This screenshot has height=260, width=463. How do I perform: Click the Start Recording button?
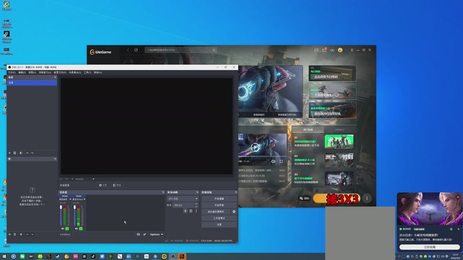point(219,205)
